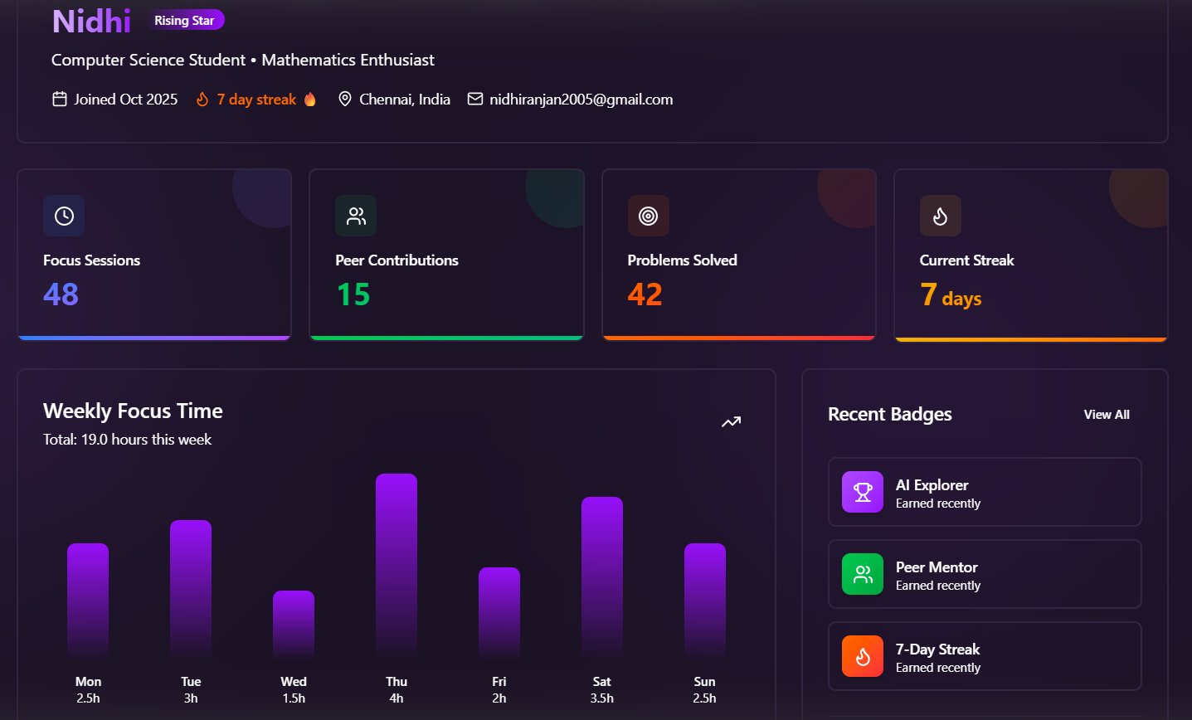
Task: Click the clock icon in Focus Sessions card
Action: click(x=64, y=216)
